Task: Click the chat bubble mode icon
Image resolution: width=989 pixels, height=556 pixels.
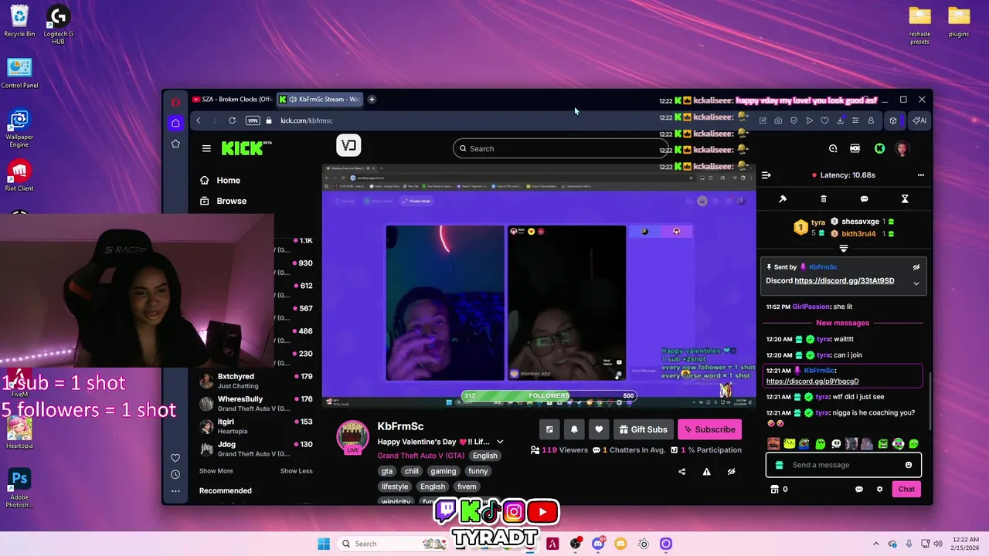Action: (x=864, y=199)
